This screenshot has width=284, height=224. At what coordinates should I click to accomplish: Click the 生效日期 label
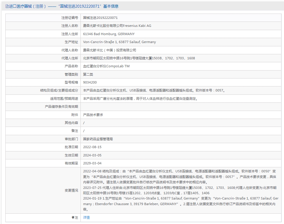click(x=71, y=155)
